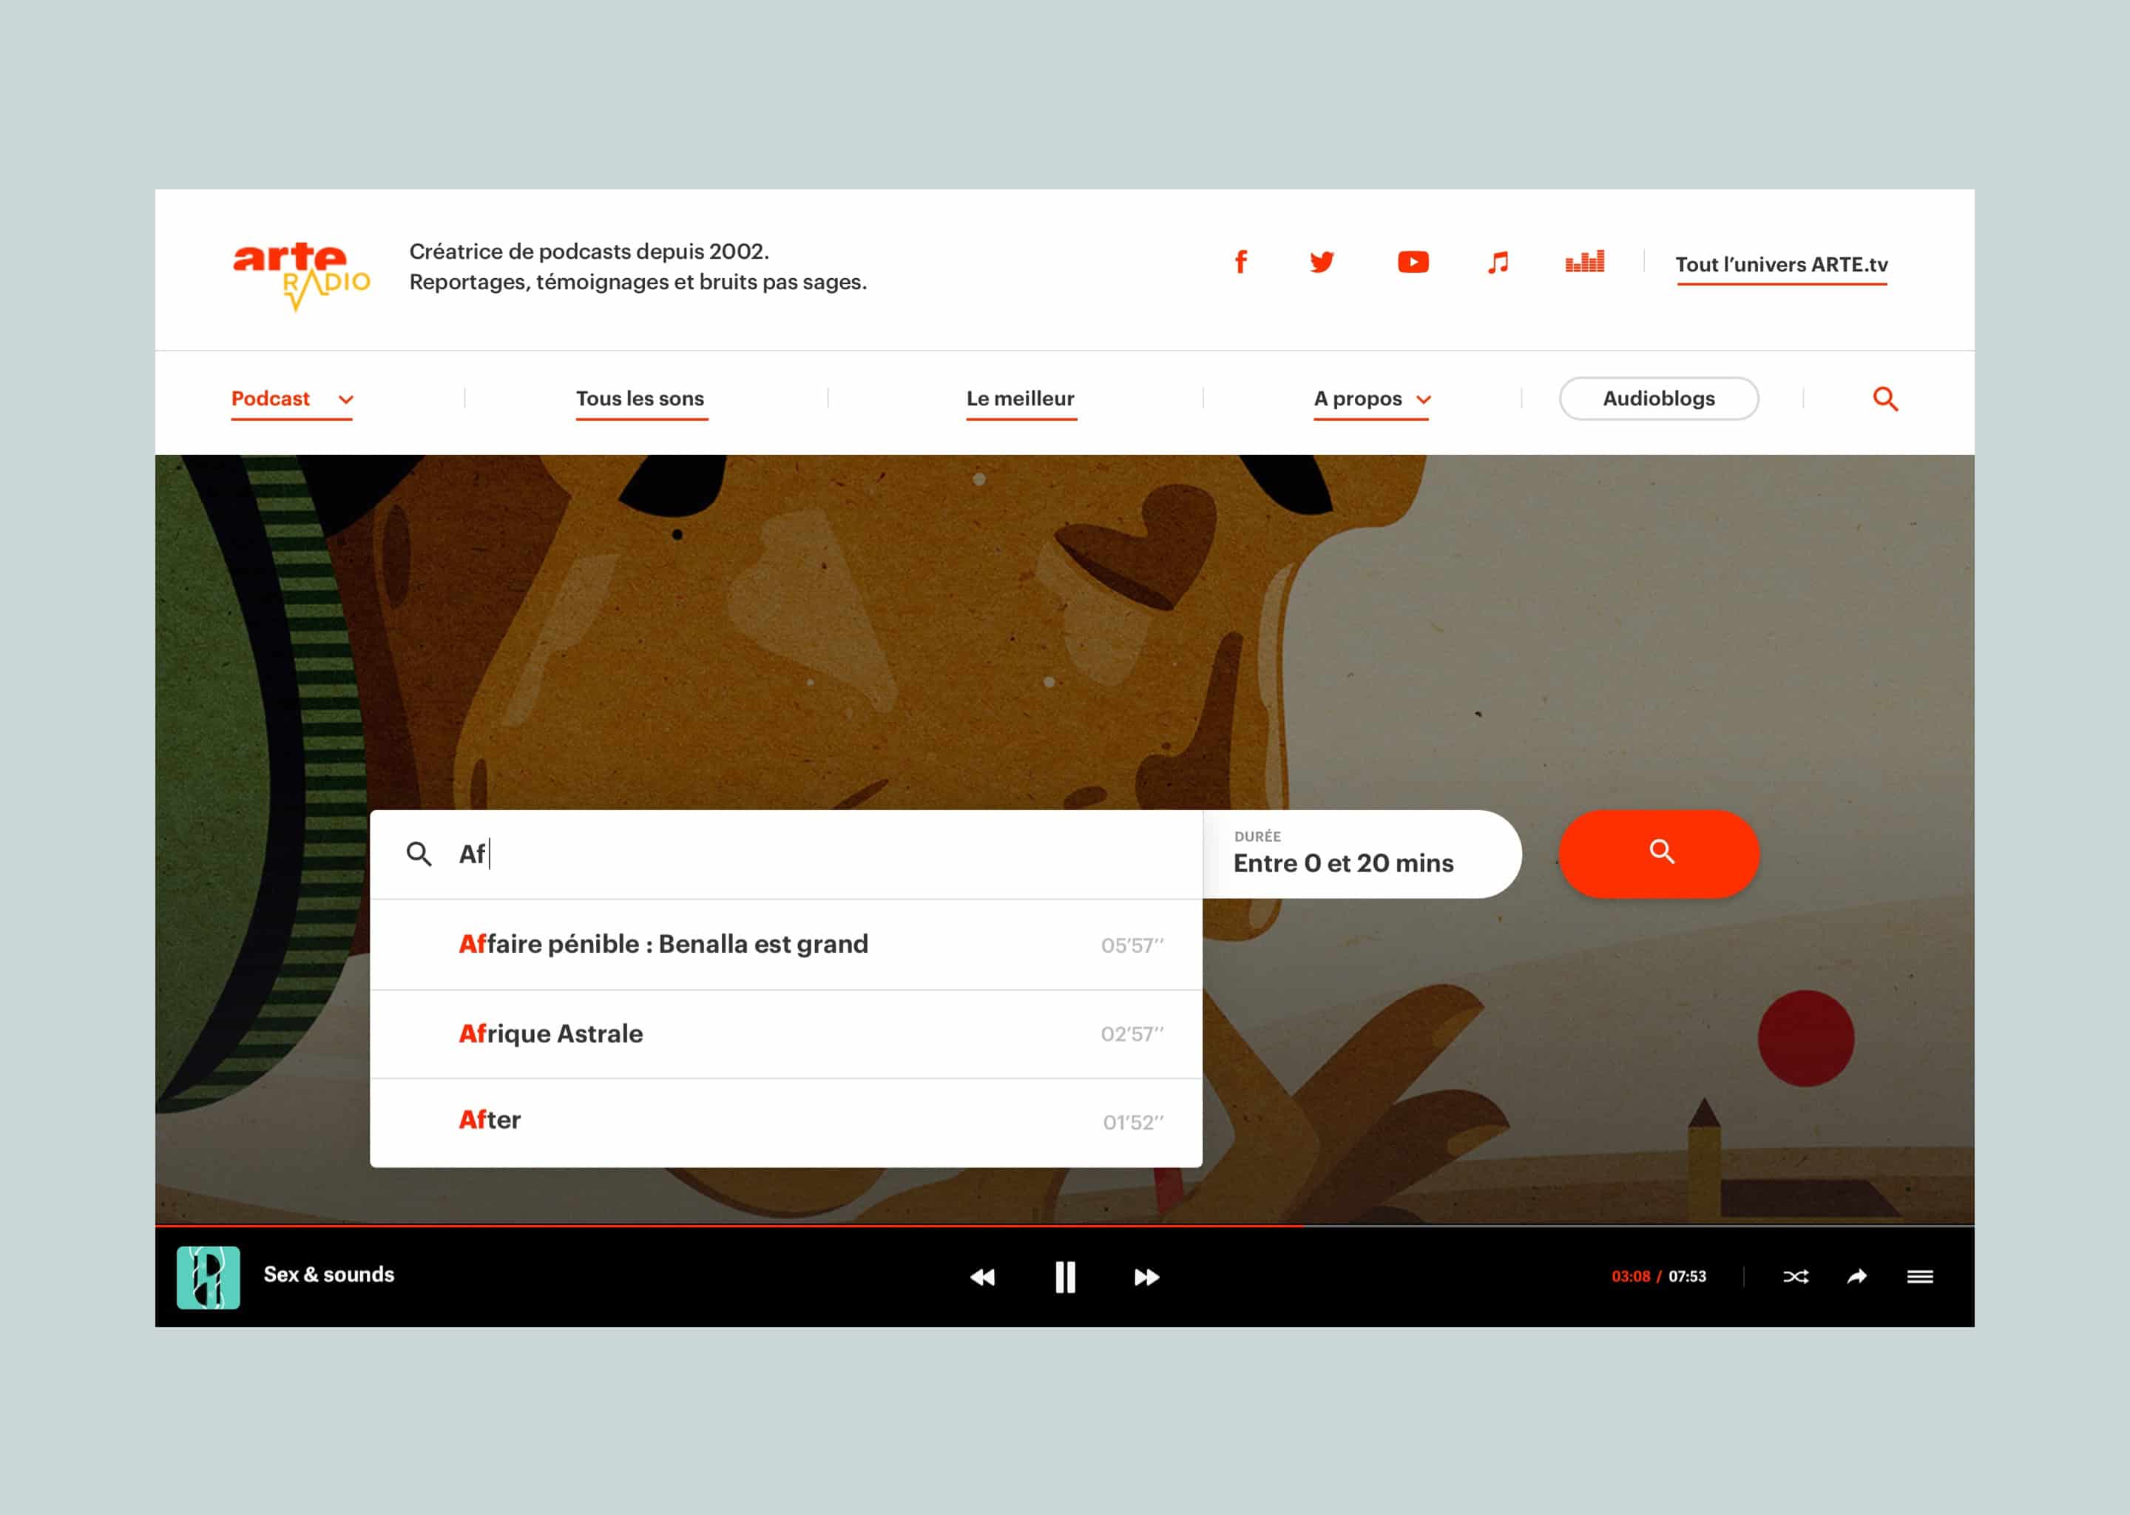Click the Audioblogs button
The width and height of the screenshot is (2130, 1515).
pyautogui.click(x=1658, y=398)
